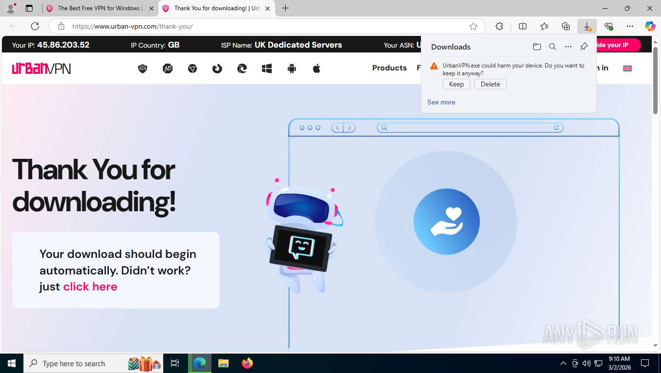Open the Edge profile icon
Image resolution: width=661 pixels, height=373 pixels.
click(x=11, y=8)
